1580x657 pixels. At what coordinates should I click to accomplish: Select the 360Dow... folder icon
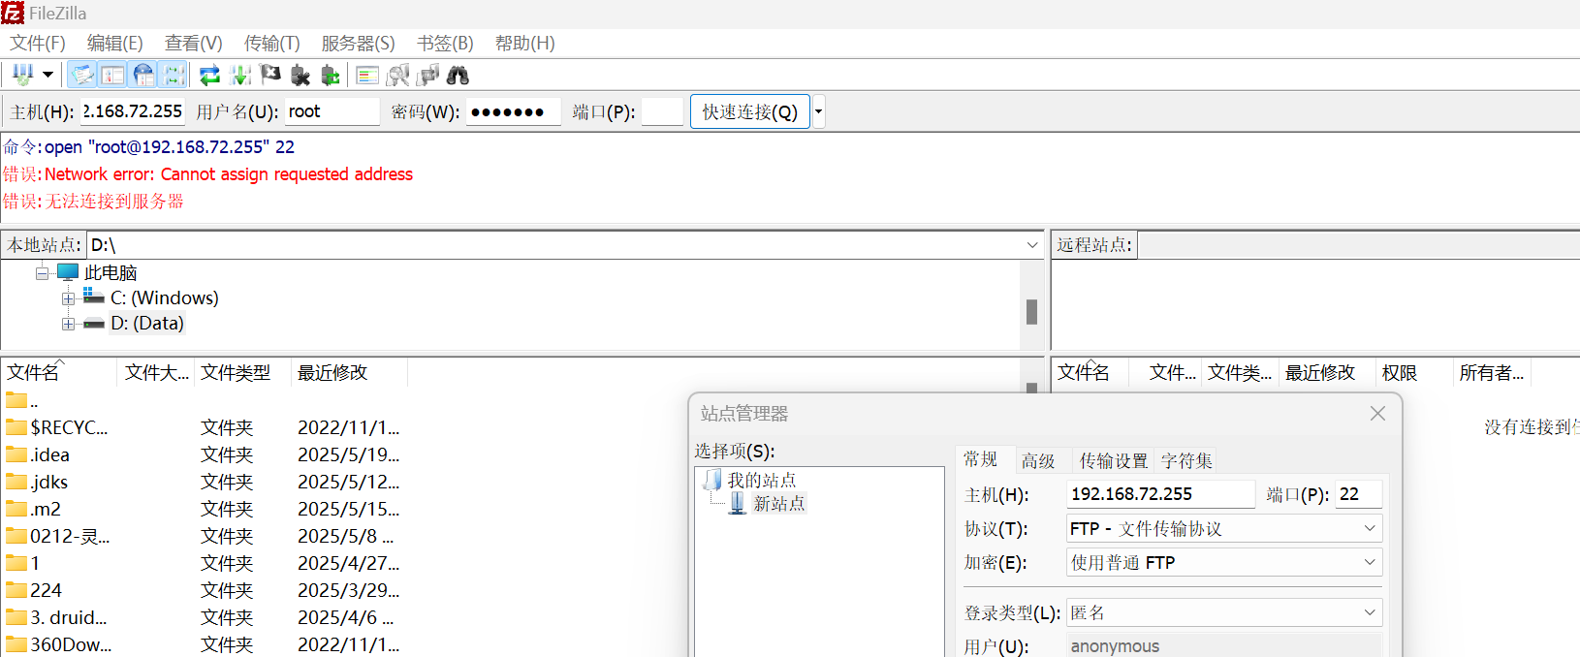click(16, 644)
